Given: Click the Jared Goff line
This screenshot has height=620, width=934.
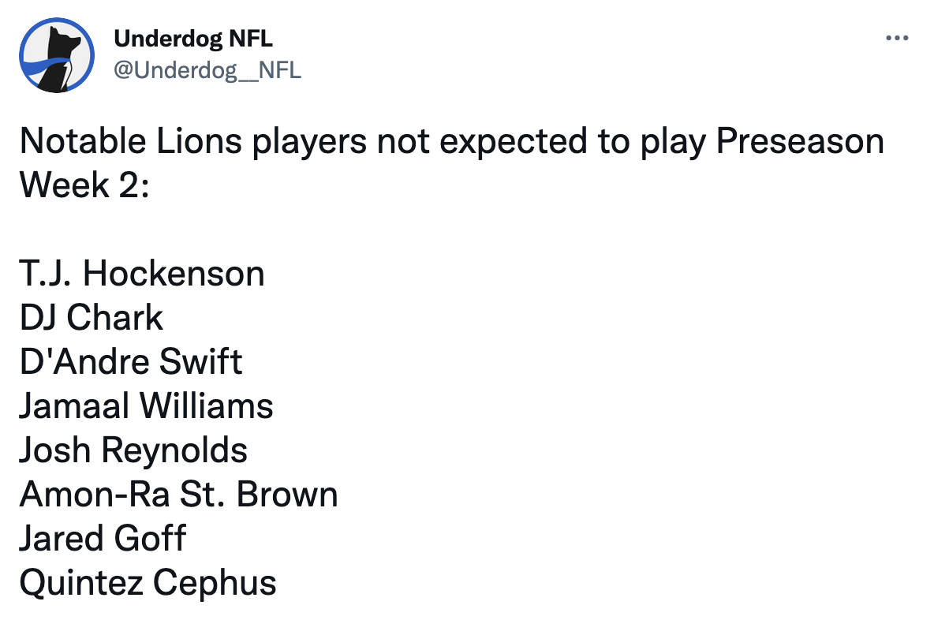Looking at the screenshot, I should [x=103, y=539].
